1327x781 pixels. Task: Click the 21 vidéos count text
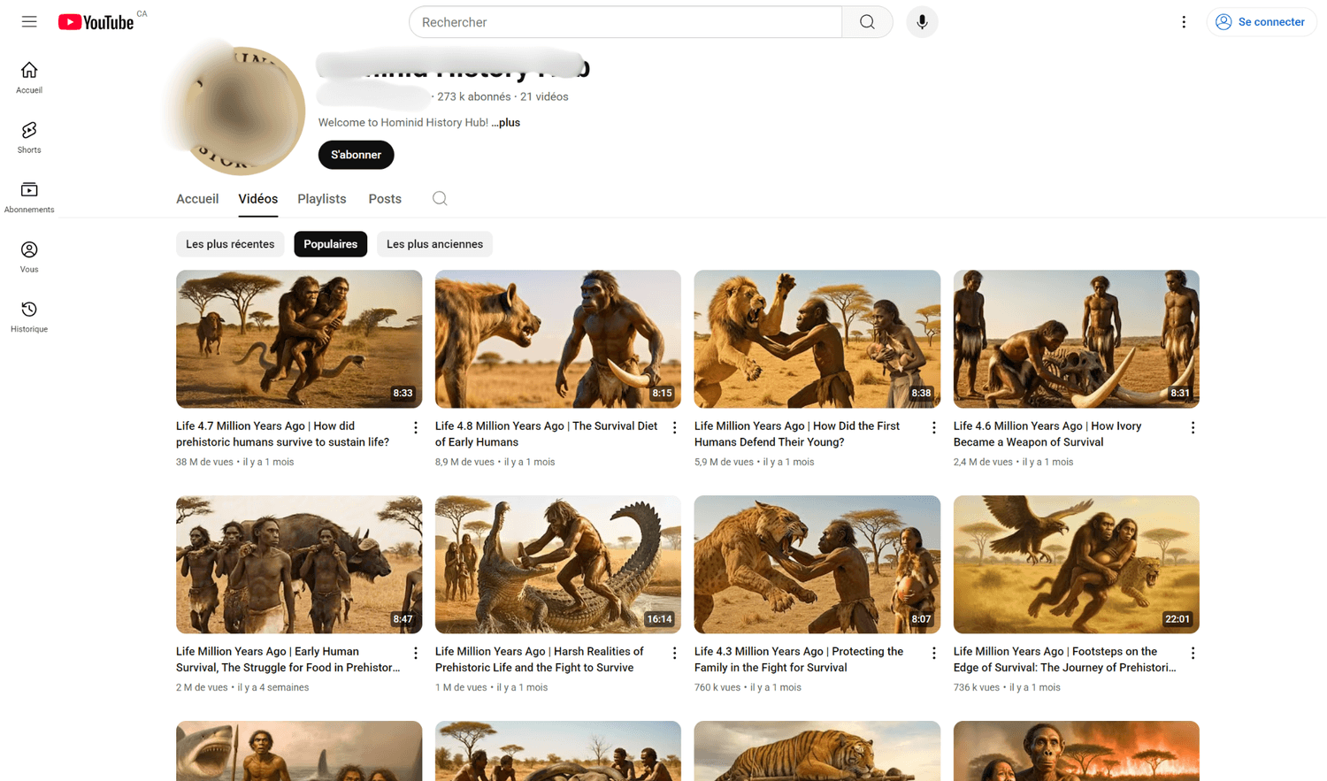tap(544, 97)
